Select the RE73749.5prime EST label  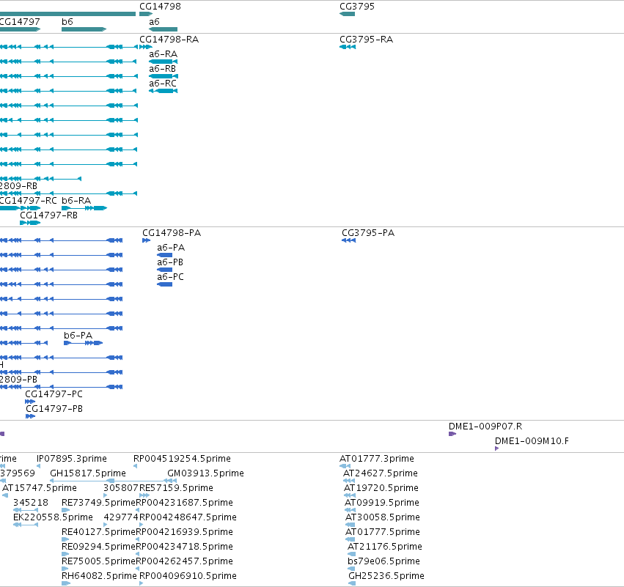coord(99,503)
